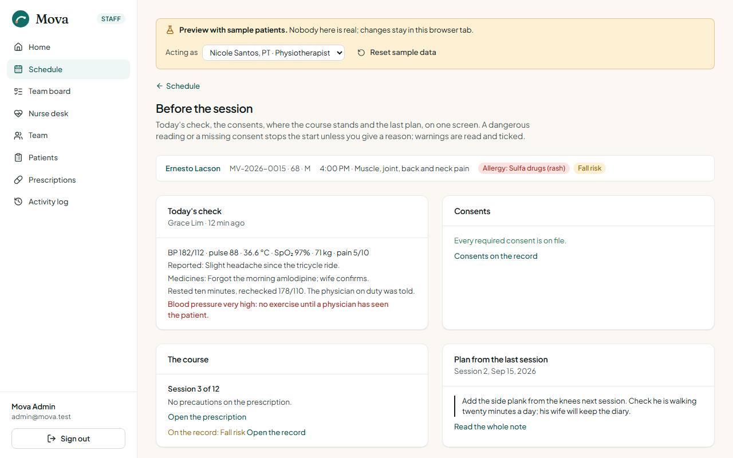
Task: Click the Nurse desk heart icon
Action: point(18,113)
